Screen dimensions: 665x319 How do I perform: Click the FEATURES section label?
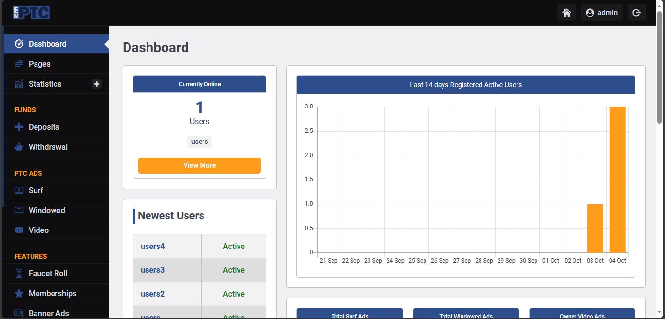click(x=31, y=256)
